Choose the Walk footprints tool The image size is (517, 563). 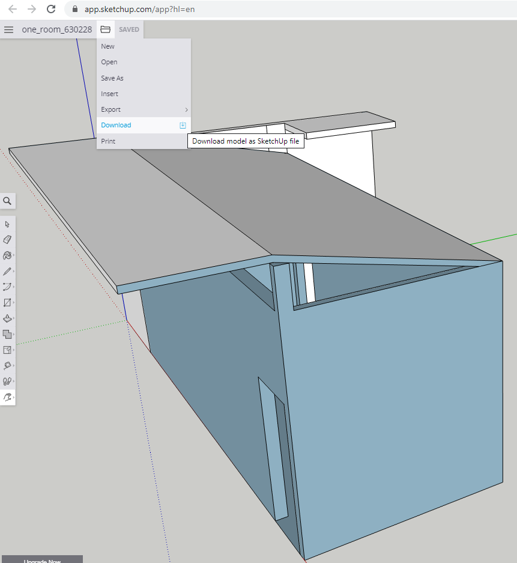(7, 381)
